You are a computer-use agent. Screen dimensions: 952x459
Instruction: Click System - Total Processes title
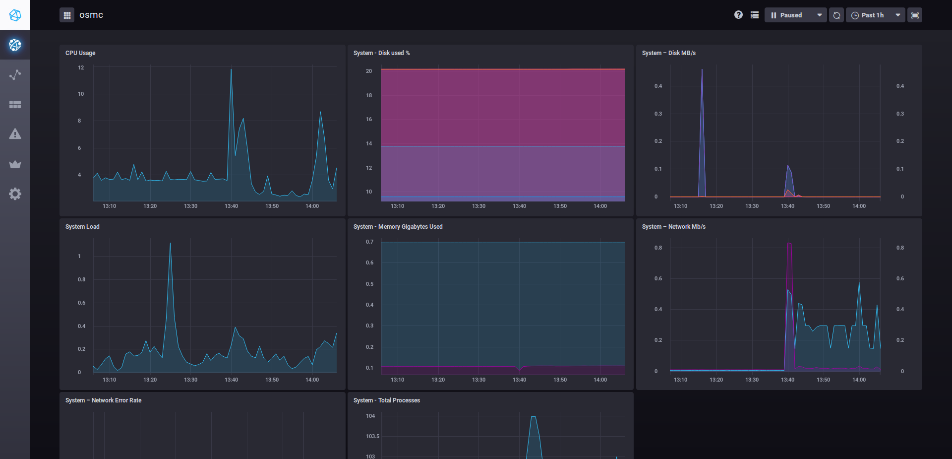coord(387,400)
